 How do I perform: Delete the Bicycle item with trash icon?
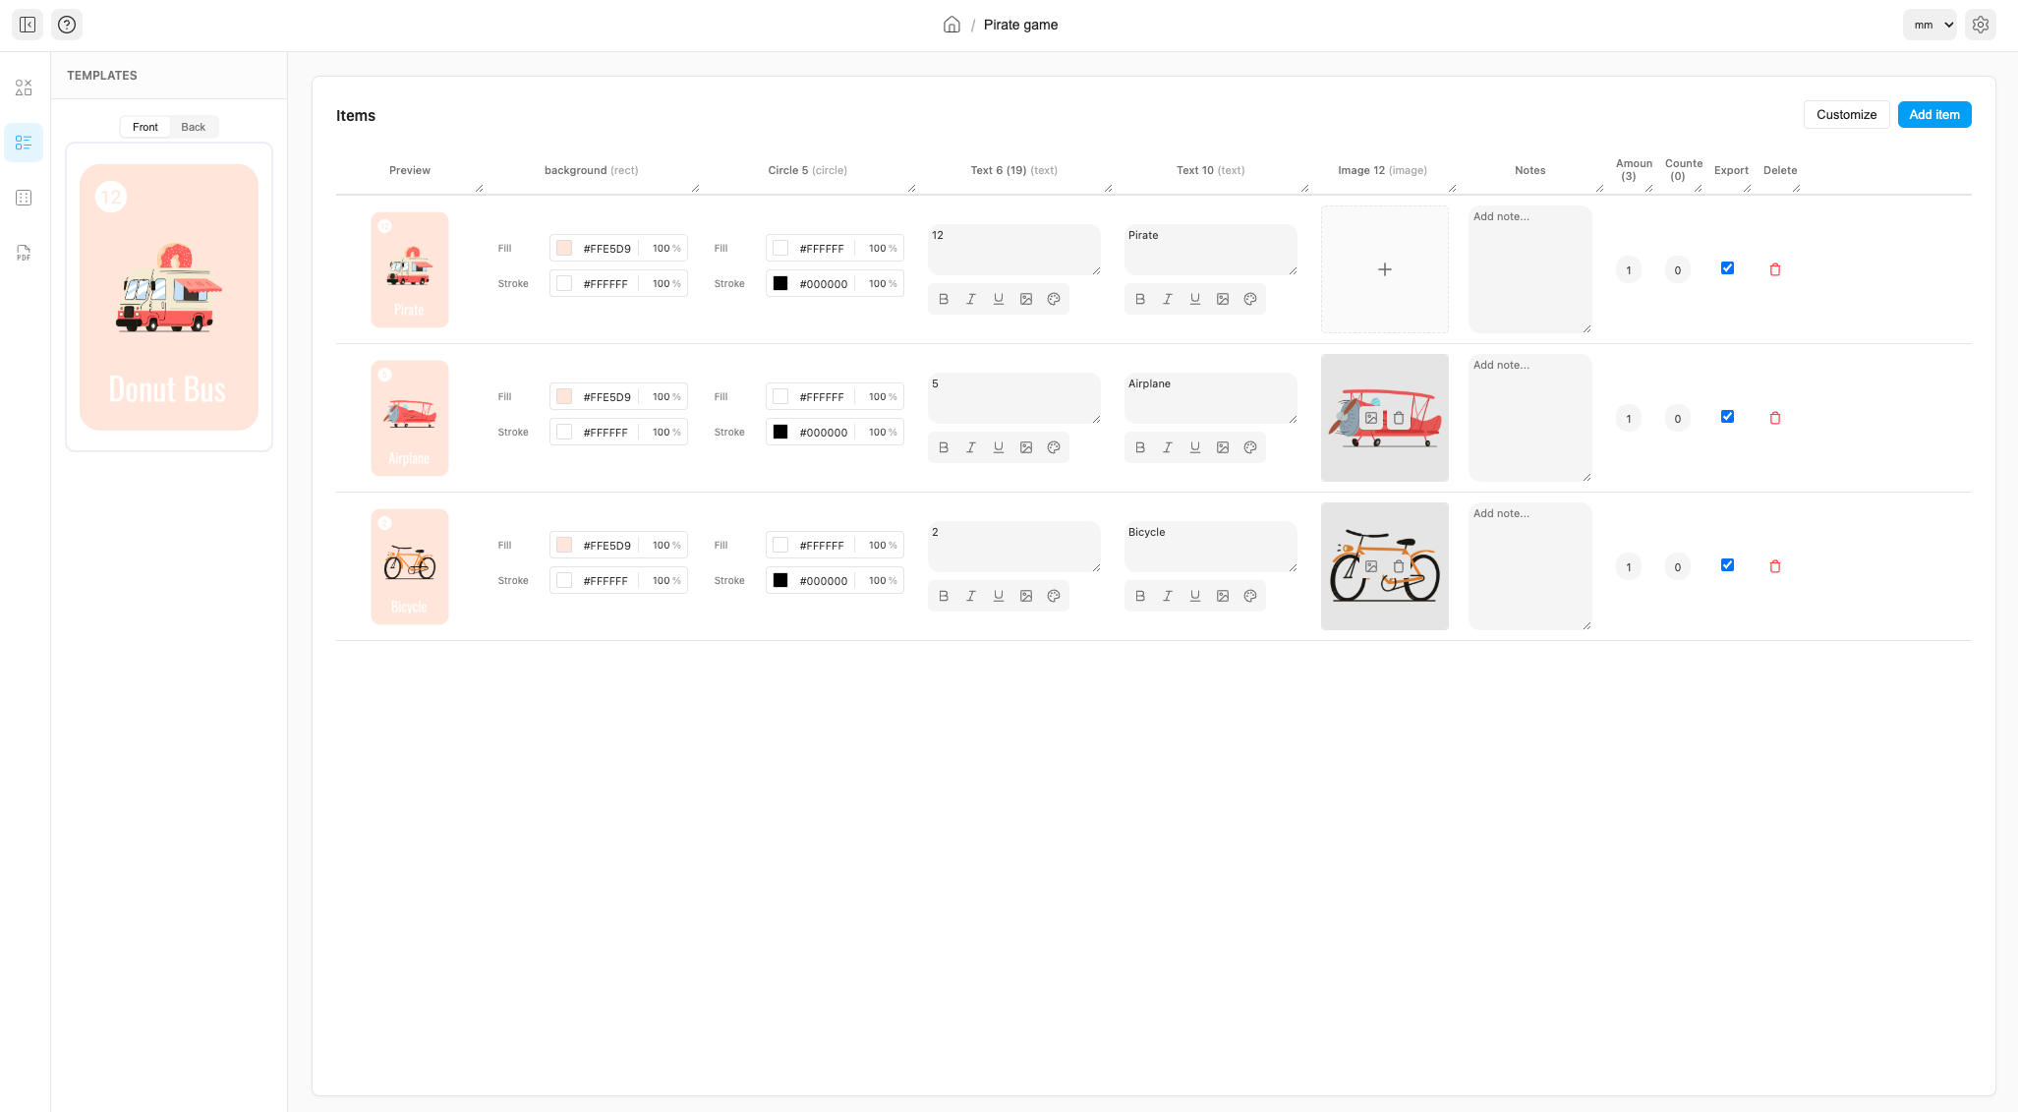click(x=1775, y=566)
